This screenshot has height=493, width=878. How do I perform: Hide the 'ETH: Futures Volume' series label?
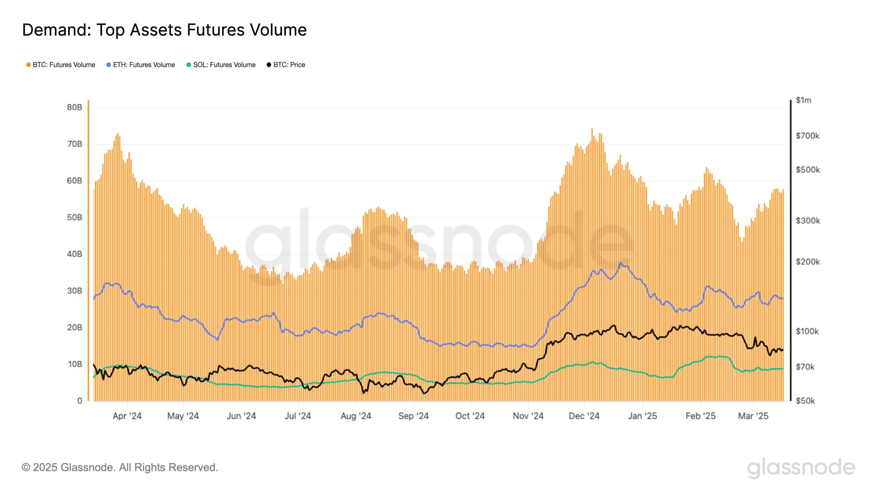(144, 65)
